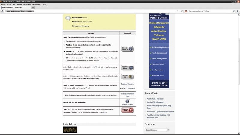
Task: Select the AutoIt Downloads tab
Action: [16, 7]
